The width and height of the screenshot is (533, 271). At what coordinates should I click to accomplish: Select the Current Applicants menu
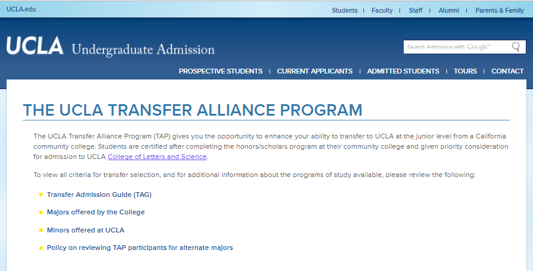click(315, 71)
